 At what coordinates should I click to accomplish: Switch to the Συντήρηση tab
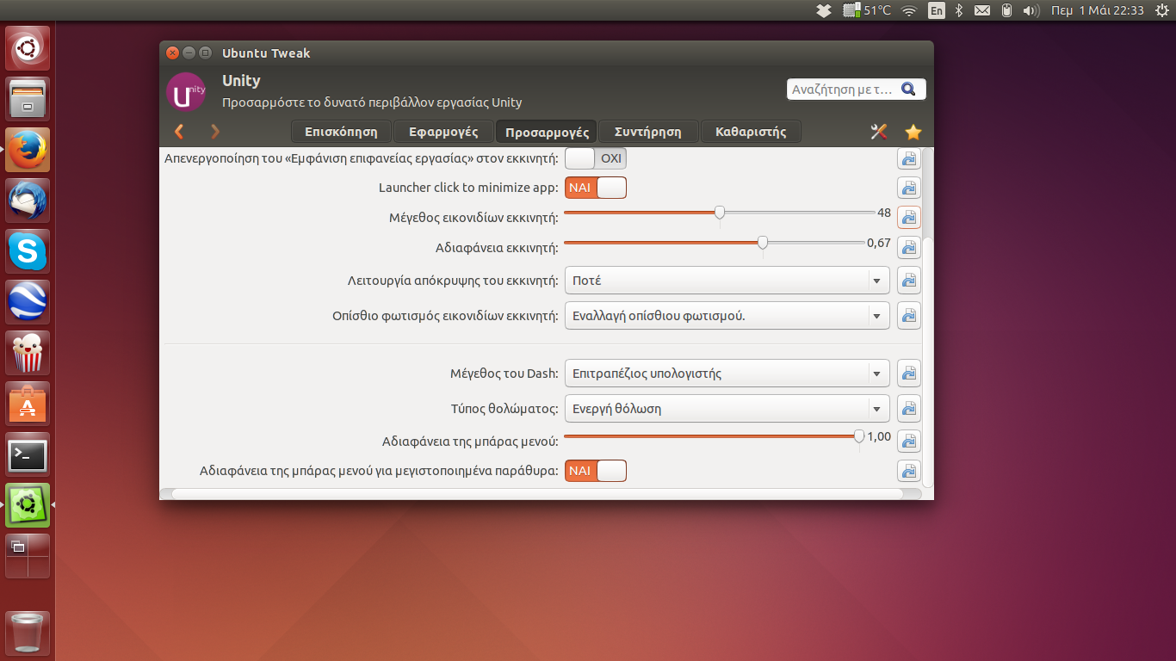[648, 132]
